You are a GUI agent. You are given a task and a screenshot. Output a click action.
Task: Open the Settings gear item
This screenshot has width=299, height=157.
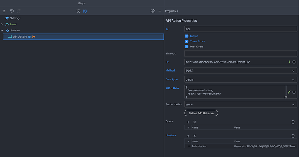coord(13,18)
